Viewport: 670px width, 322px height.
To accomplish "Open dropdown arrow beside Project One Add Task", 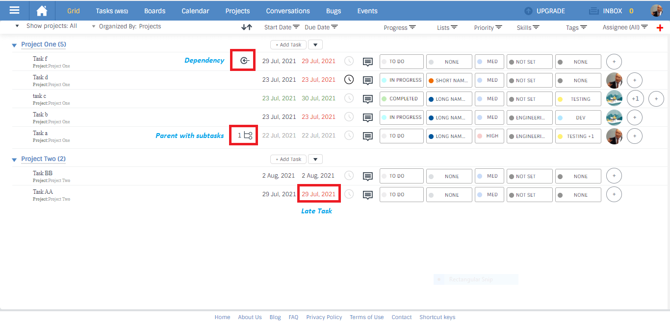I will (x=315, y=45).
